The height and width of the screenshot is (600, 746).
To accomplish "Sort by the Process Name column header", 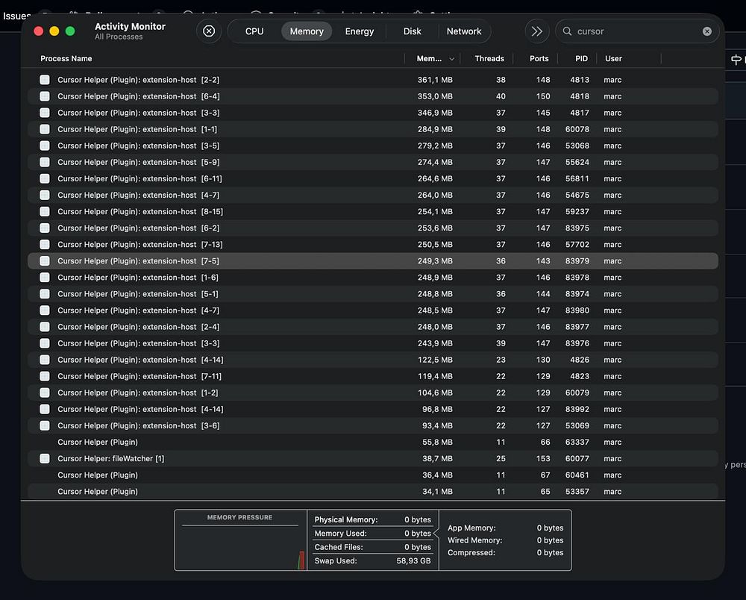I will 66,59.
